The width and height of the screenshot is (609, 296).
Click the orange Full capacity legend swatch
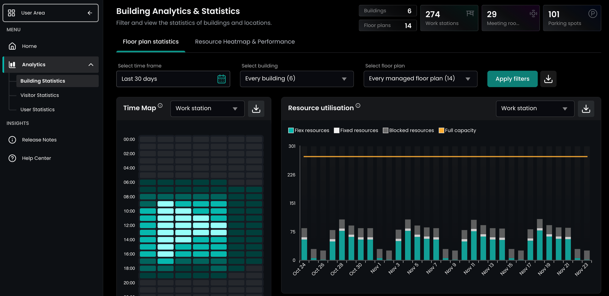pyautogui.click(x=441, y=130)
